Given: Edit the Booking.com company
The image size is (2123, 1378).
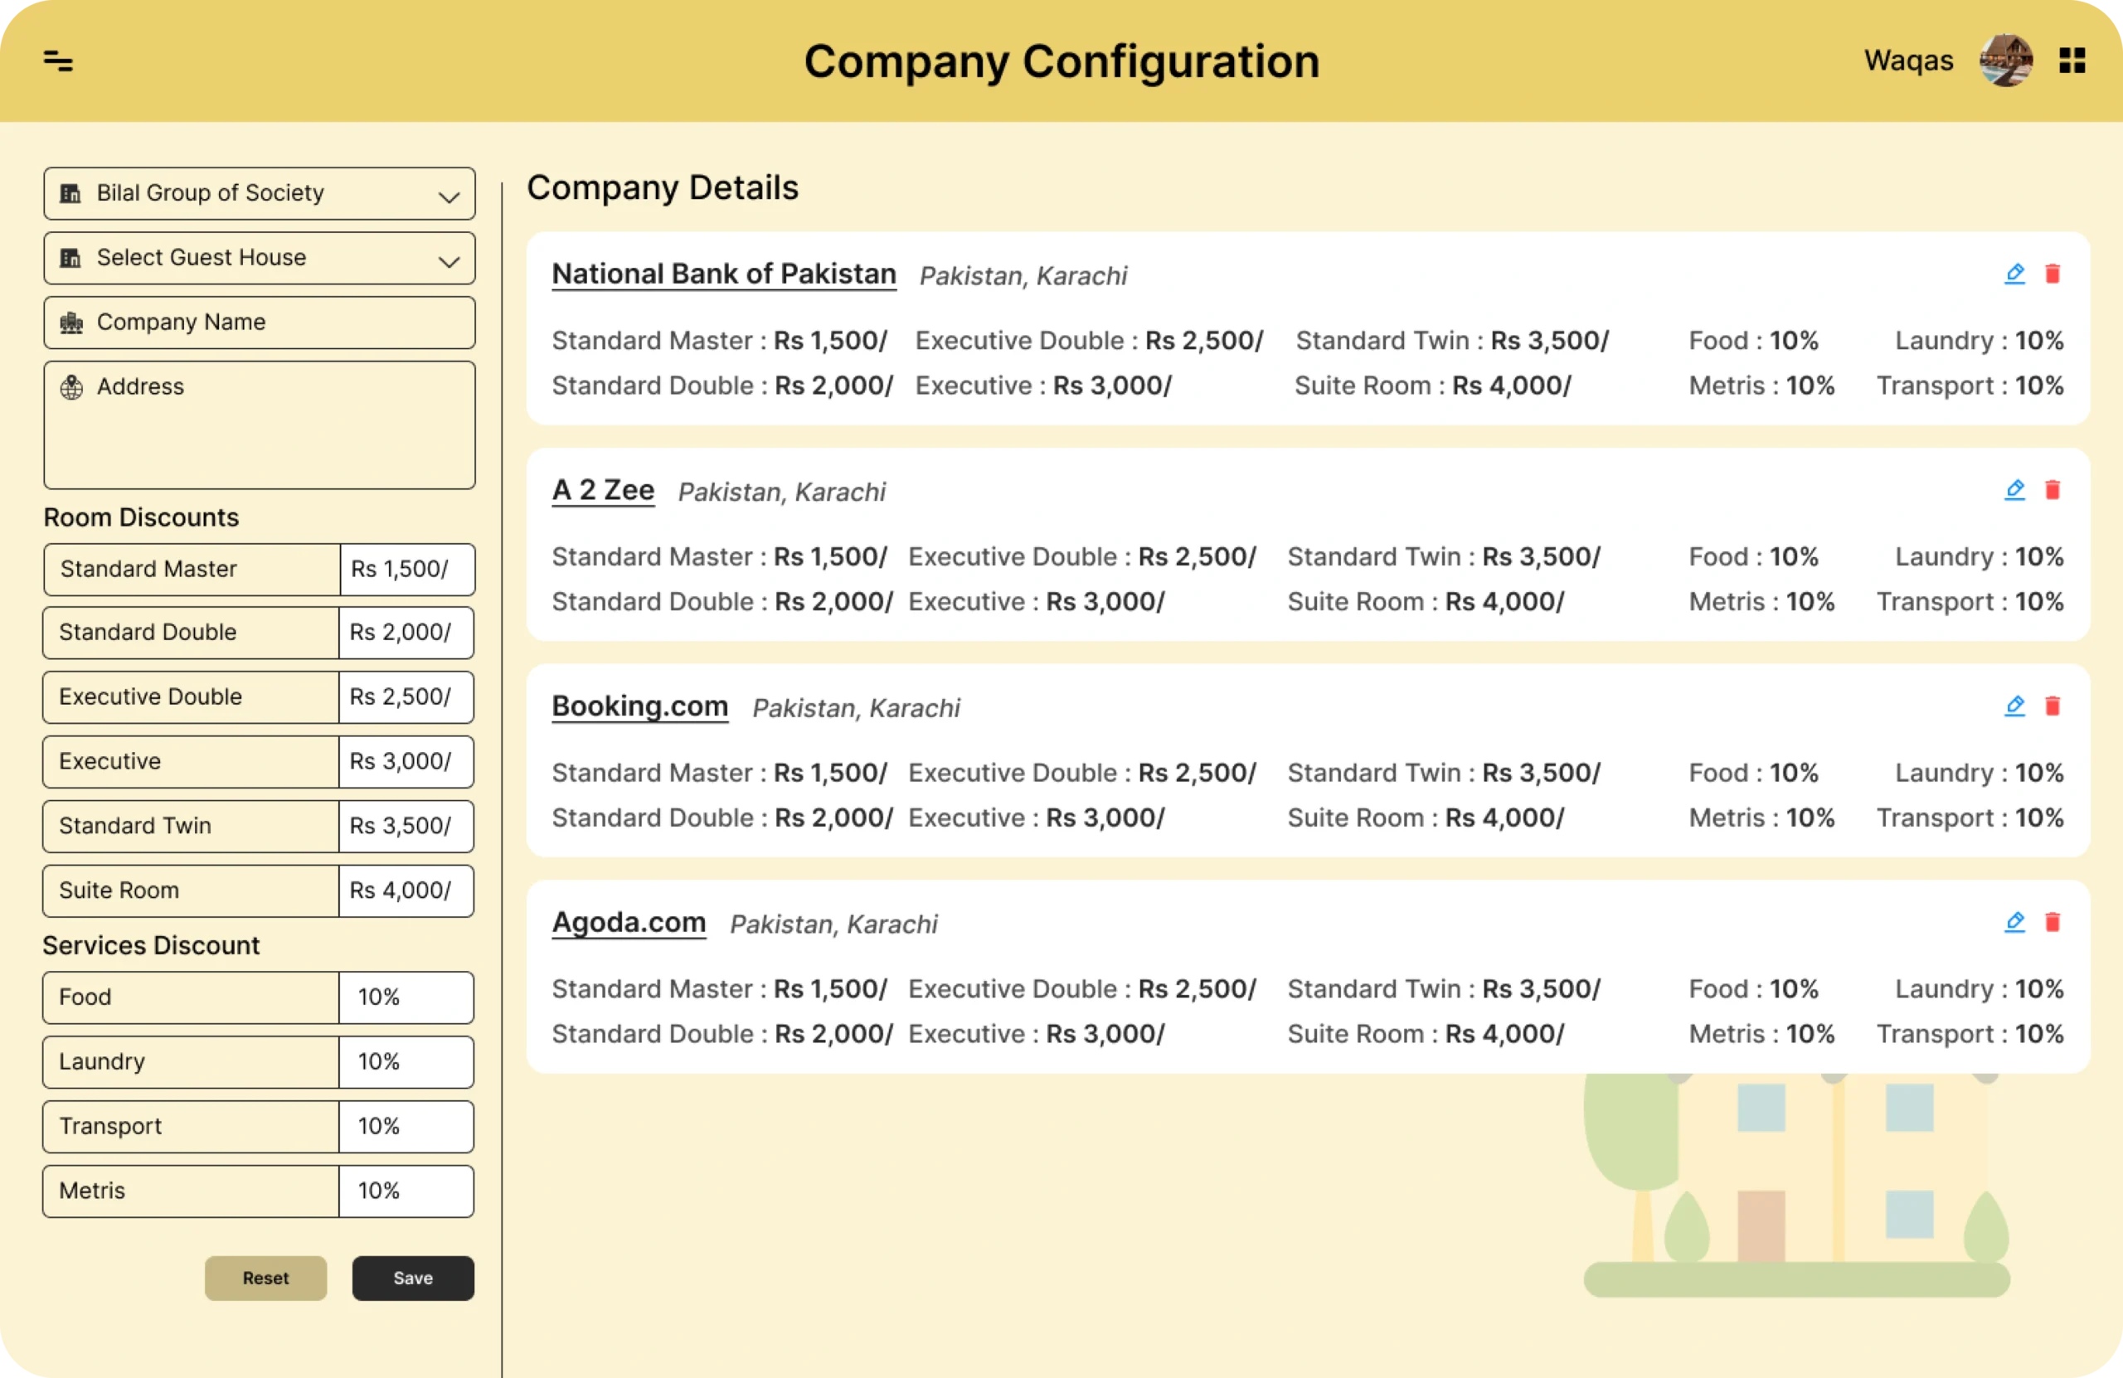Looking at the screenshot, I should [2014, 706].
